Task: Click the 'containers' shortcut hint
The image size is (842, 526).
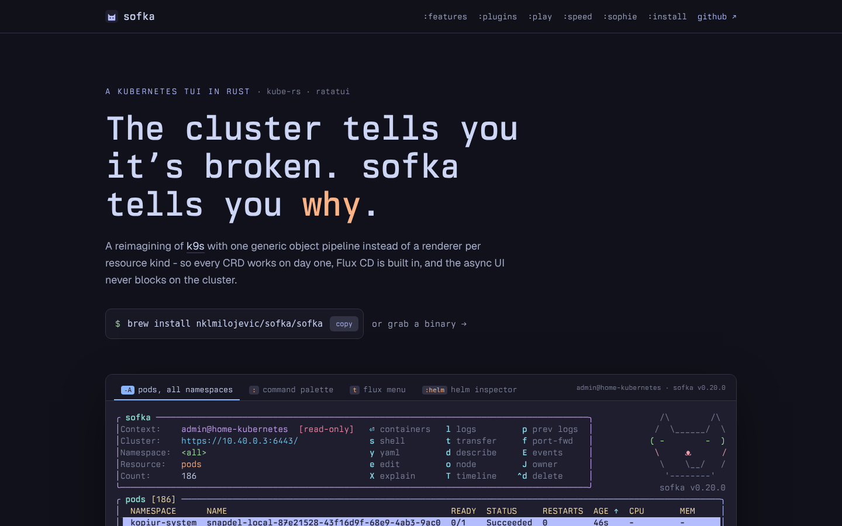Action: pyautogui.click(x=400, y=429)
